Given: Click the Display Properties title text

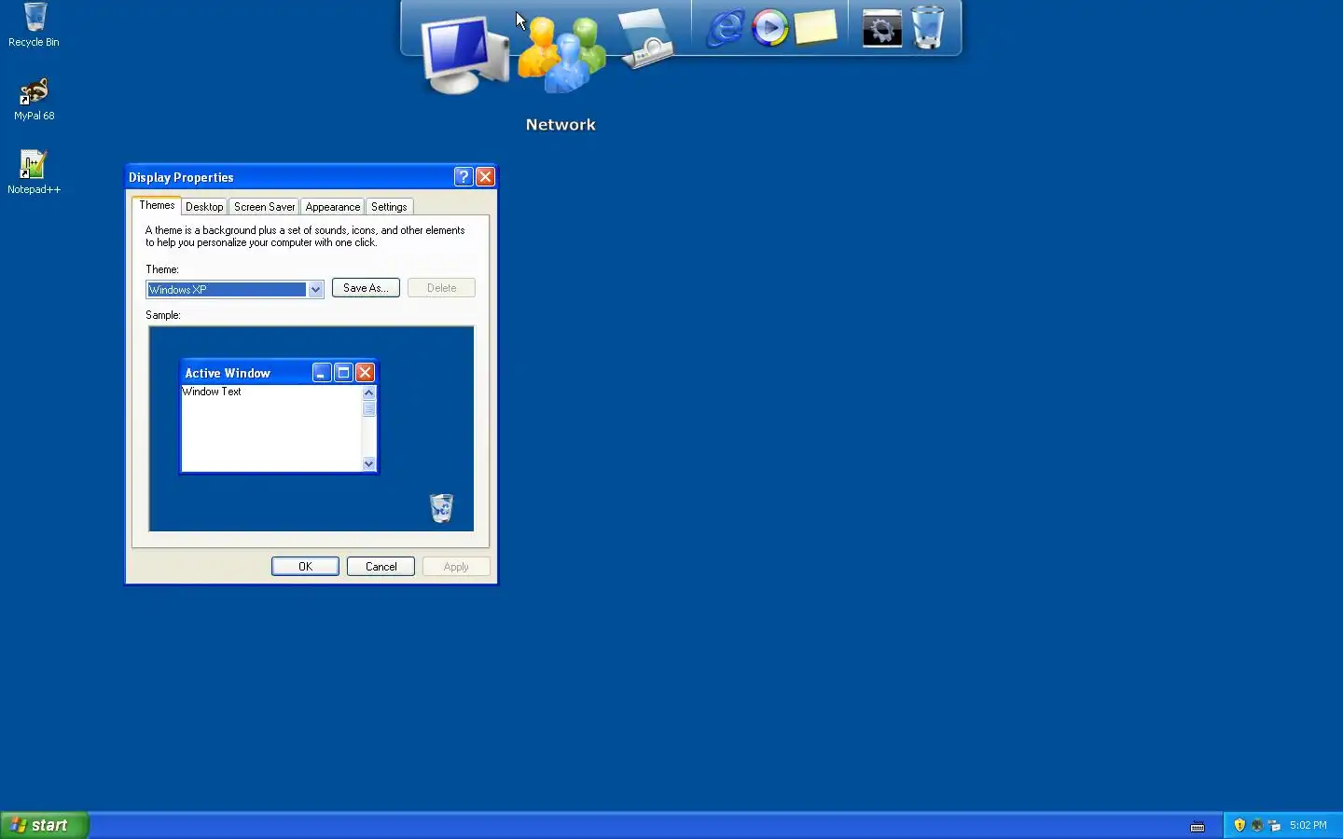Looking at the screenshot, I should (x=181, y=177).
